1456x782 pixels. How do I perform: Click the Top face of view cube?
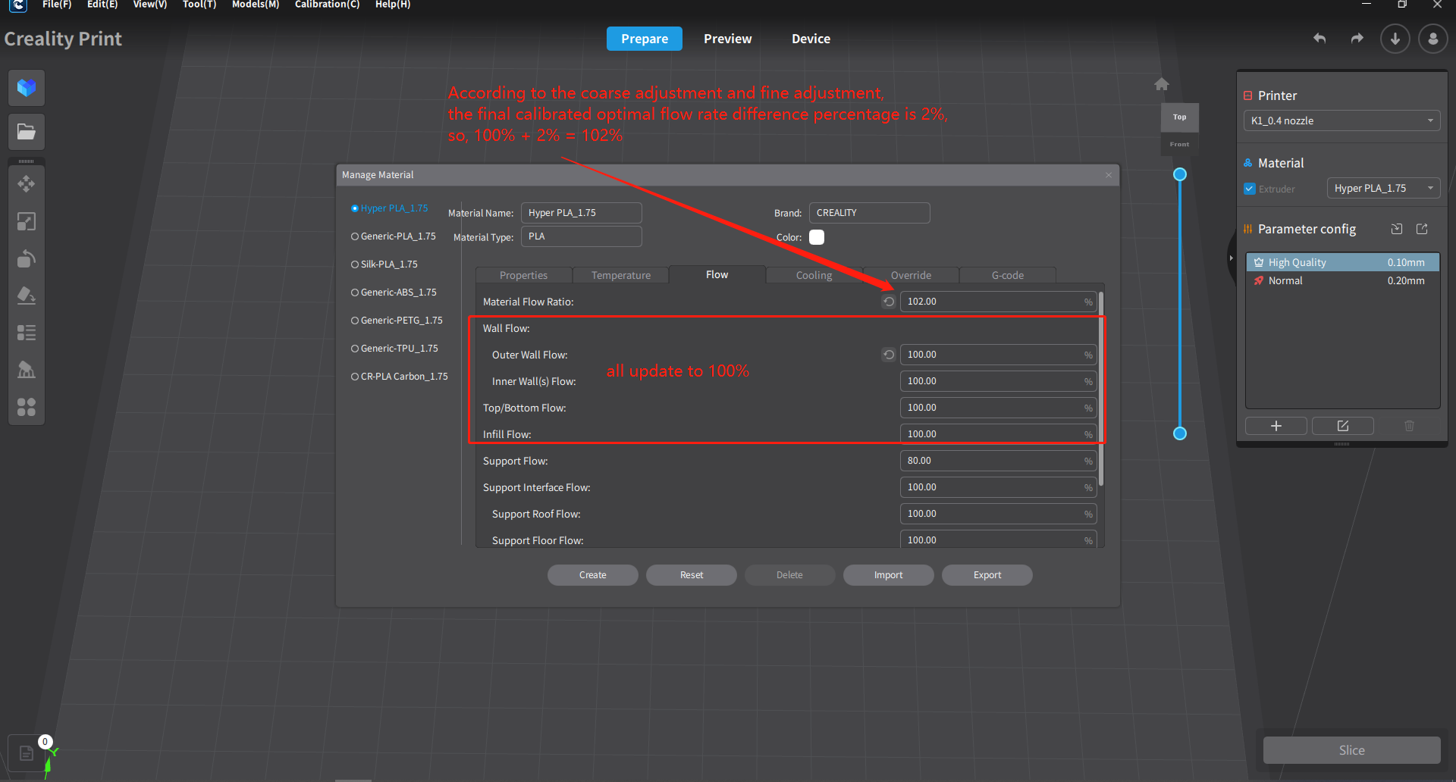(1180, 117)
